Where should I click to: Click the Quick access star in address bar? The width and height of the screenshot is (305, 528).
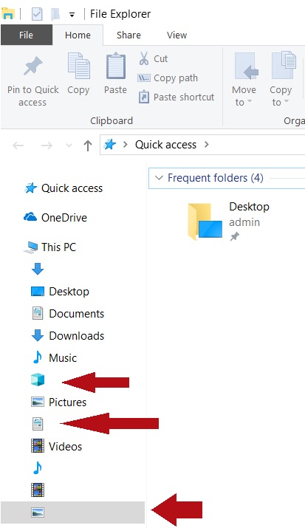pyautogui.click(x=110, y=145)
